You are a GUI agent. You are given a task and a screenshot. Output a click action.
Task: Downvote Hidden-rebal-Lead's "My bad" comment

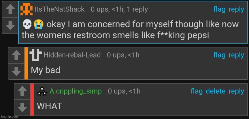[16, 71]
